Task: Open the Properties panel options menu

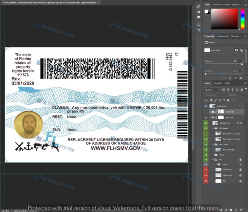Action: (245, 36)
